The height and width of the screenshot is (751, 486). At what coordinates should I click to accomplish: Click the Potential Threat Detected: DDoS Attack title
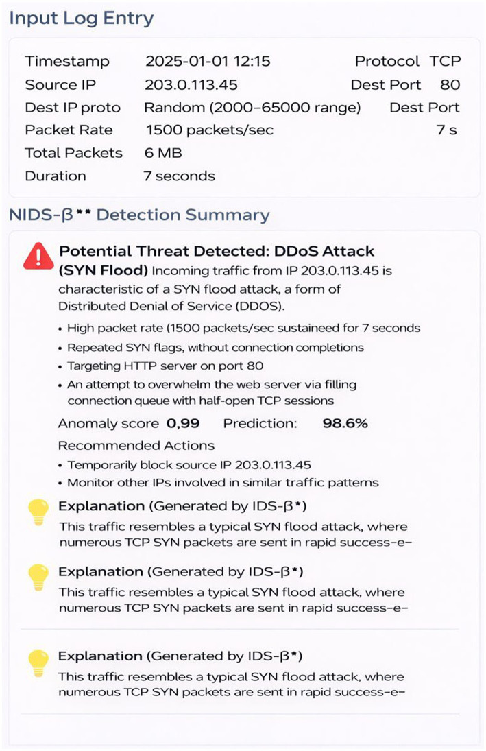click(217, 252)
